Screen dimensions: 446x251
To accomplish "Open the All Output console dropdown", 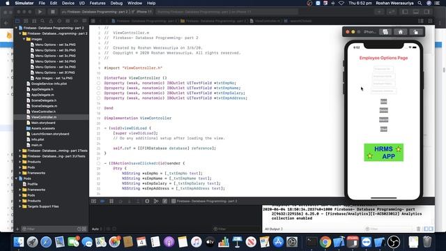I will click(274, 229).
